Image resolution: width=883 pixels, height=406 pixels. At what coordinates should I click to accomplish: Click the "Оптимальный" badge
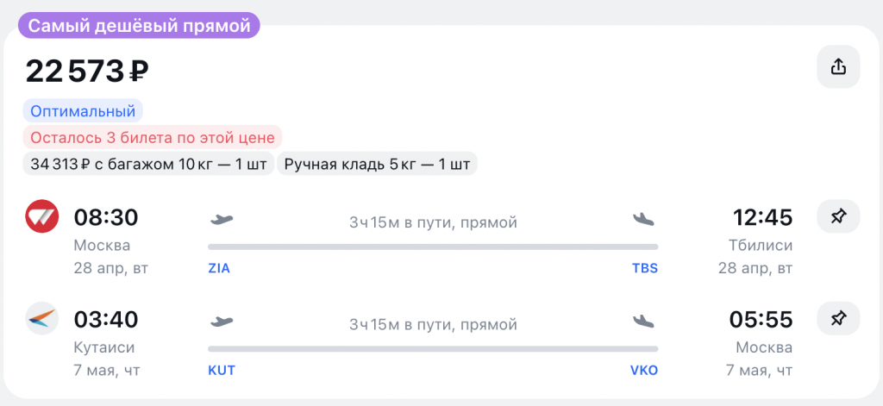point(83,111)
